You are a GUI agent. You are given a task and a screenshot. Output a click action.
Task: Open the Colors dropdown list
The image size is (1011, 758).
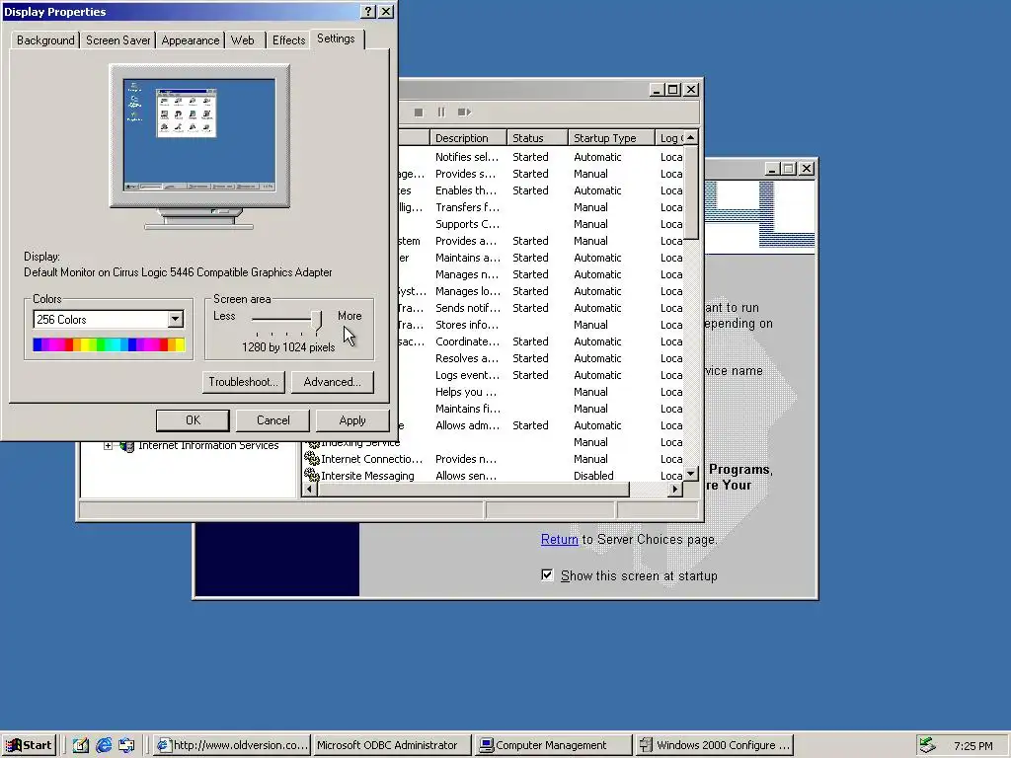(176, 319)
